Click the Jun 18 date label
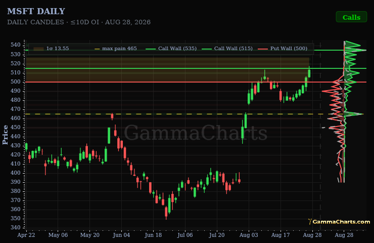Image resolution: width=374 pixels, height=243 pixels. click(153, 235)
